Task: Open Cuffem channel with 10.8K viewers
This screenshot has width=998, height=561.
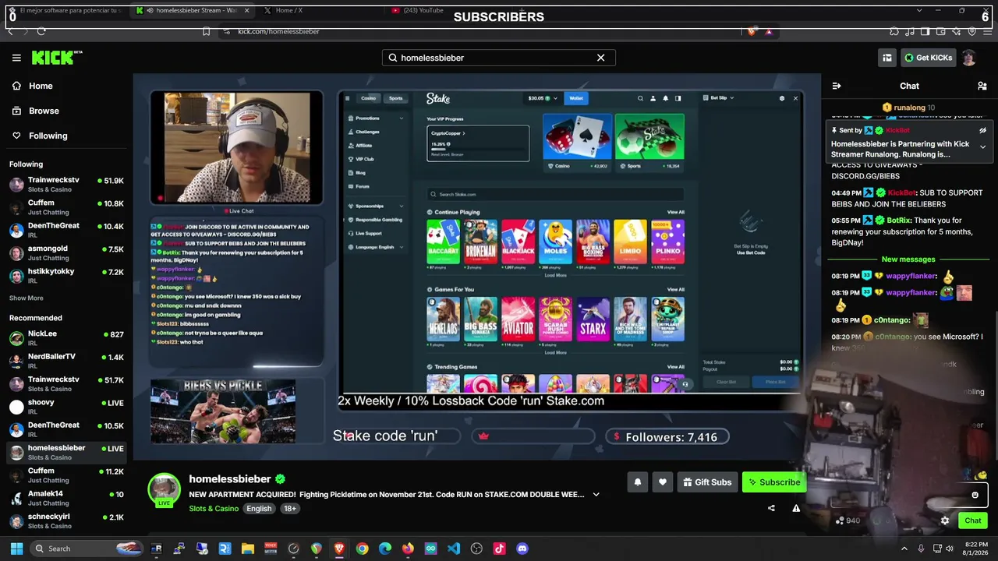Action: coord(66,207)
